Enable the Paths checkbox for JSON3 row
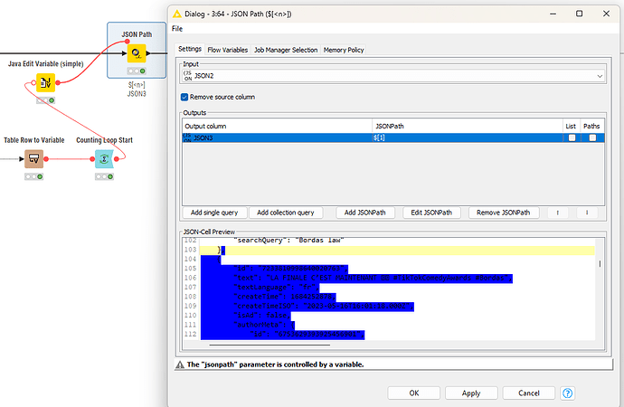 [592, 137]
